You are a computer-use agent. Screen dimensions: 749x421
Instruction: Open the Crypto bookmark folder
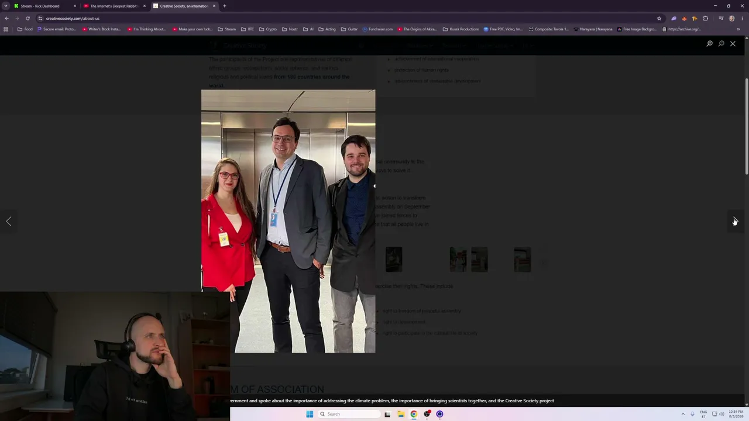[268, 29]
